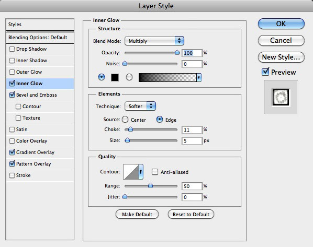The width and height of the screenshot is (313, 247).
Task: Open the Technique Softer dropdown
Action: (x=140, y=106)
